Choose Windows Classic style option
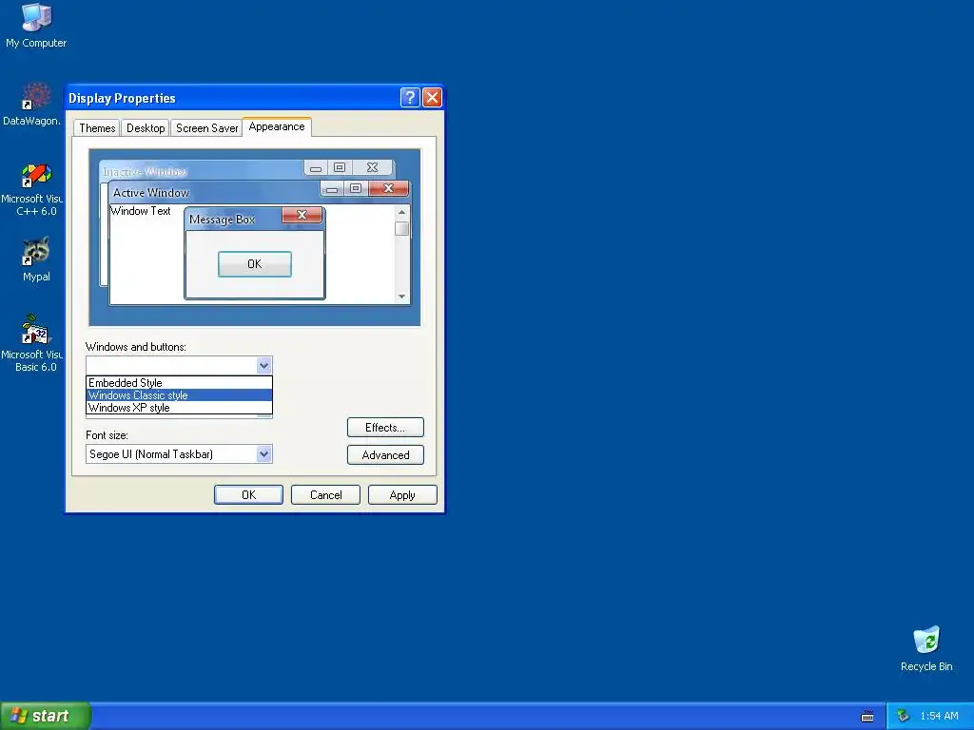974x730 pixels. 179,395
